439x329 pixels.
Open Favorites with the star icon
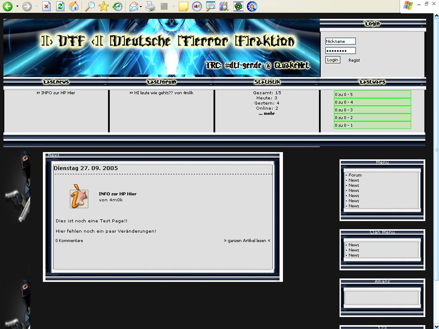104,6
